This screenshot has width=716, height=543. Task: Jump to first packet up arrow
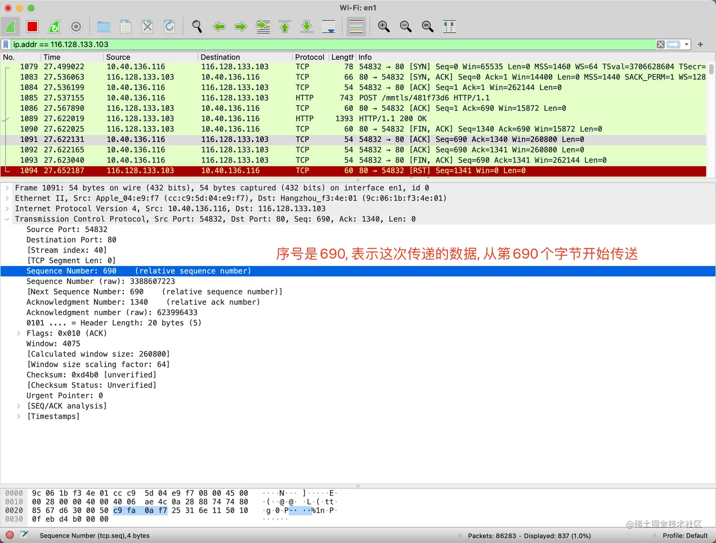point(285,27)
